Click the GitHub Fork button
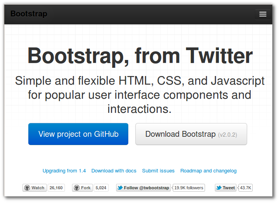Image resolution: width=279 pixels, height=203 pixels. coord(82,188)
